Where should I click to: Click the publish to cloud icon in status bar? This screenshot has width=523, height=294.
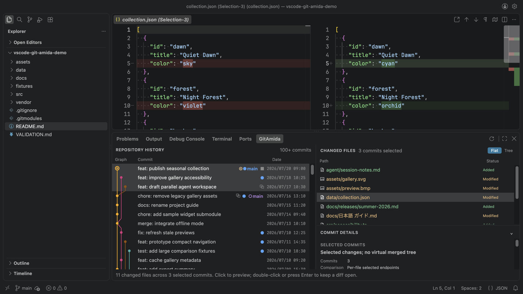click(x=37, y=288)
